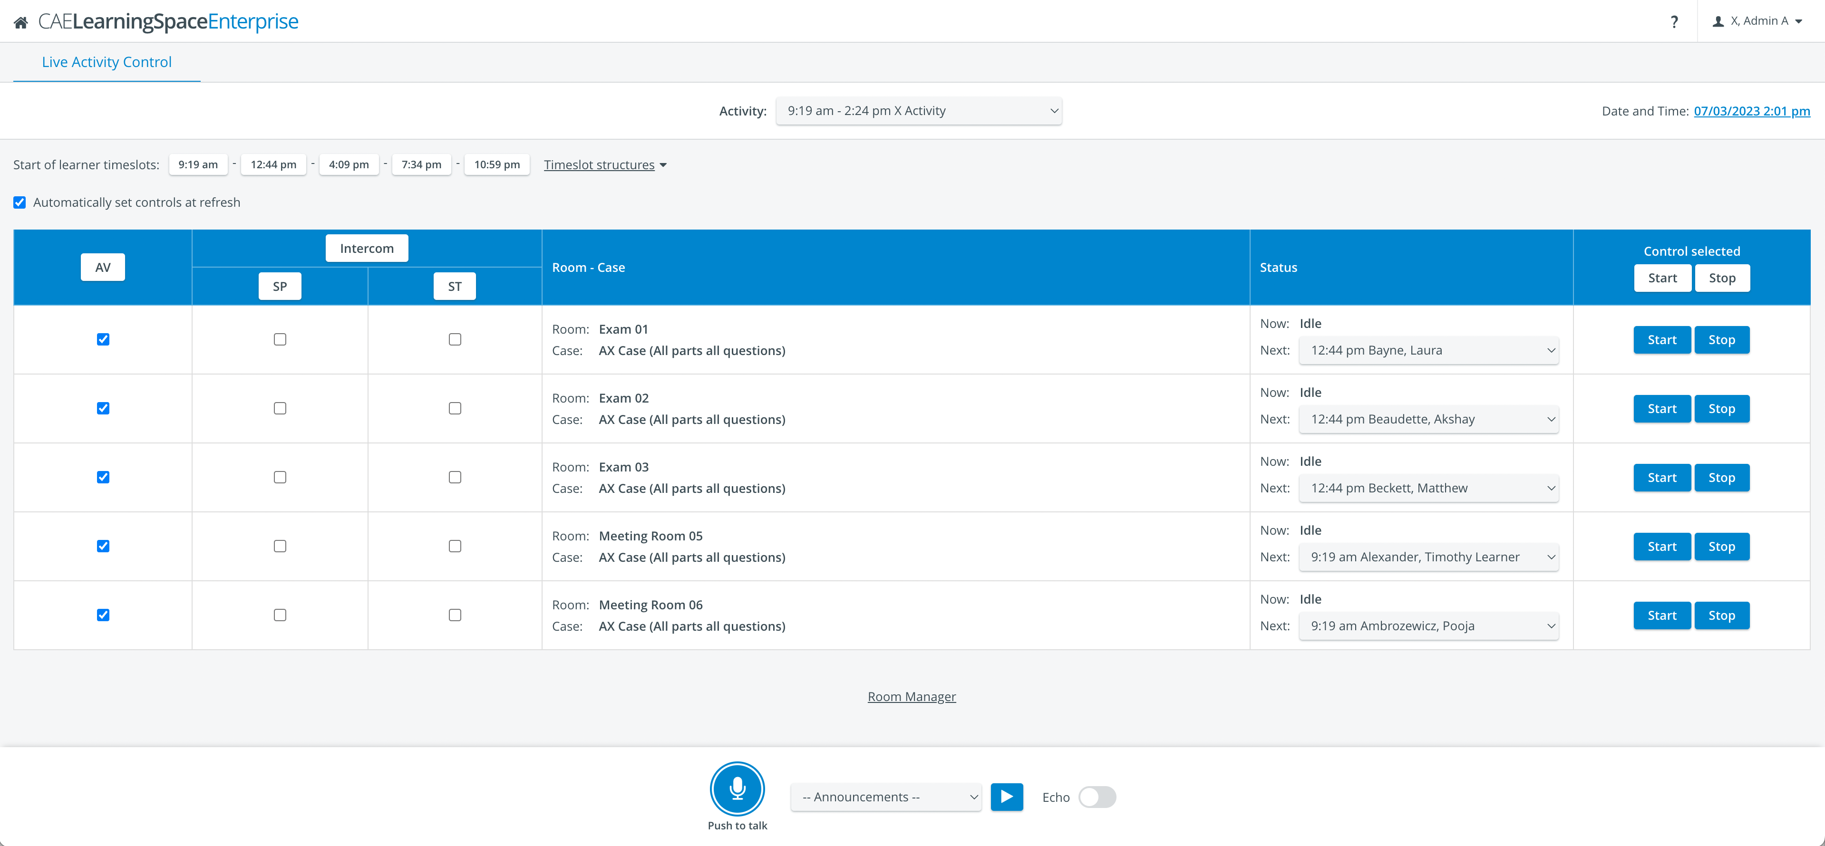This screenshot has height=846, width=1825.
Task: Disable Automatically set controls at refresh
Action: [x=20, y=202]
